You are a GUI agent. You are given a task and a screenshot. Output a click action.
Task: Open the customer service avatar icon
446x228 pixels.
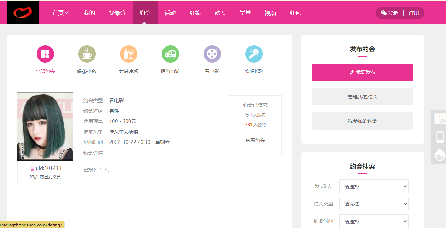point(440,155)
